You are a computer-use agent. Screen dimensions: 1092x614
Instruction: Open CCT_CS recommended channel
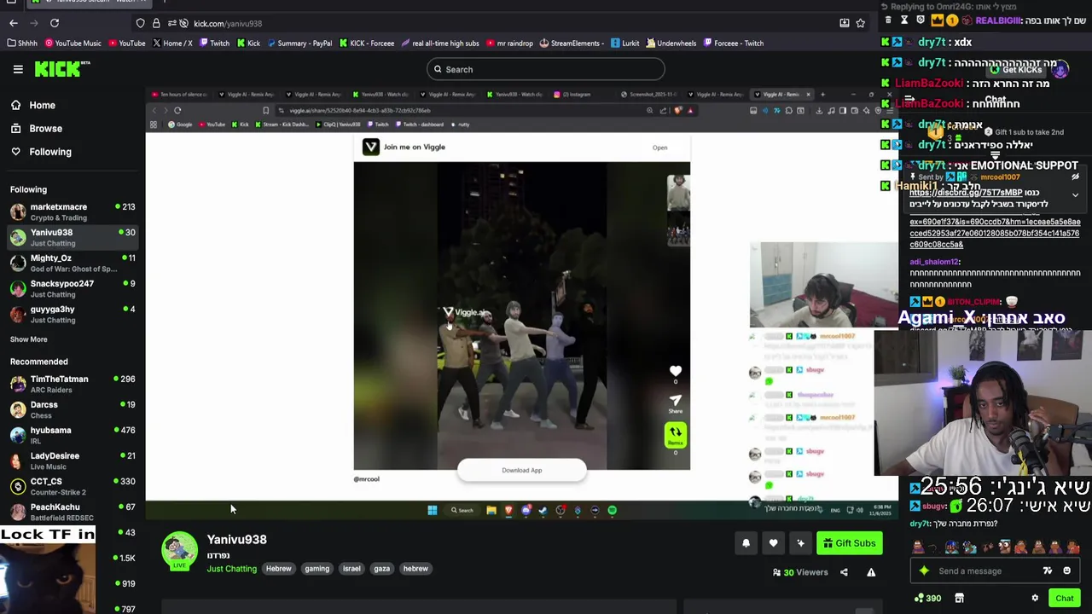click(x=73, y=486)
